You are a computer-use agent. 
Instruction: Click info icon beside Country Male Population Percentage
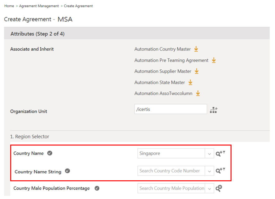point(97,188)
